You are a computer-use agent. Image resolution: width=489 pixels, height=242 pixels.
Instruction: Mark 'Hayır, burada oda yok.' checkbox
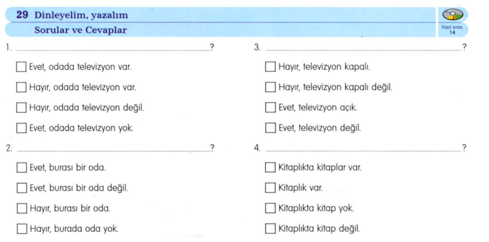point(21,229)
